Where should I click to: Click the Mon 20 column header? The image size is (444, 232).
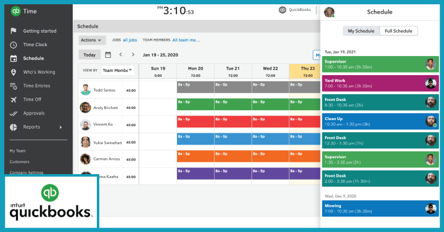(x=195, y=71)
